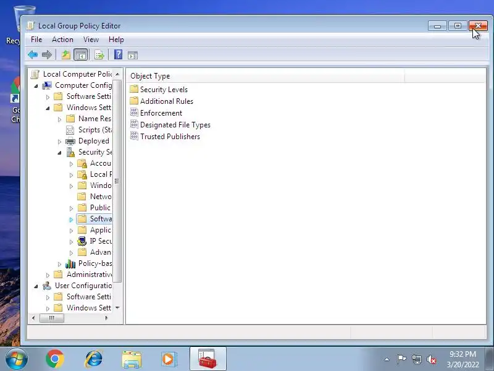
Task: Click the Object Type column header
Action: (x=266, y=76)
